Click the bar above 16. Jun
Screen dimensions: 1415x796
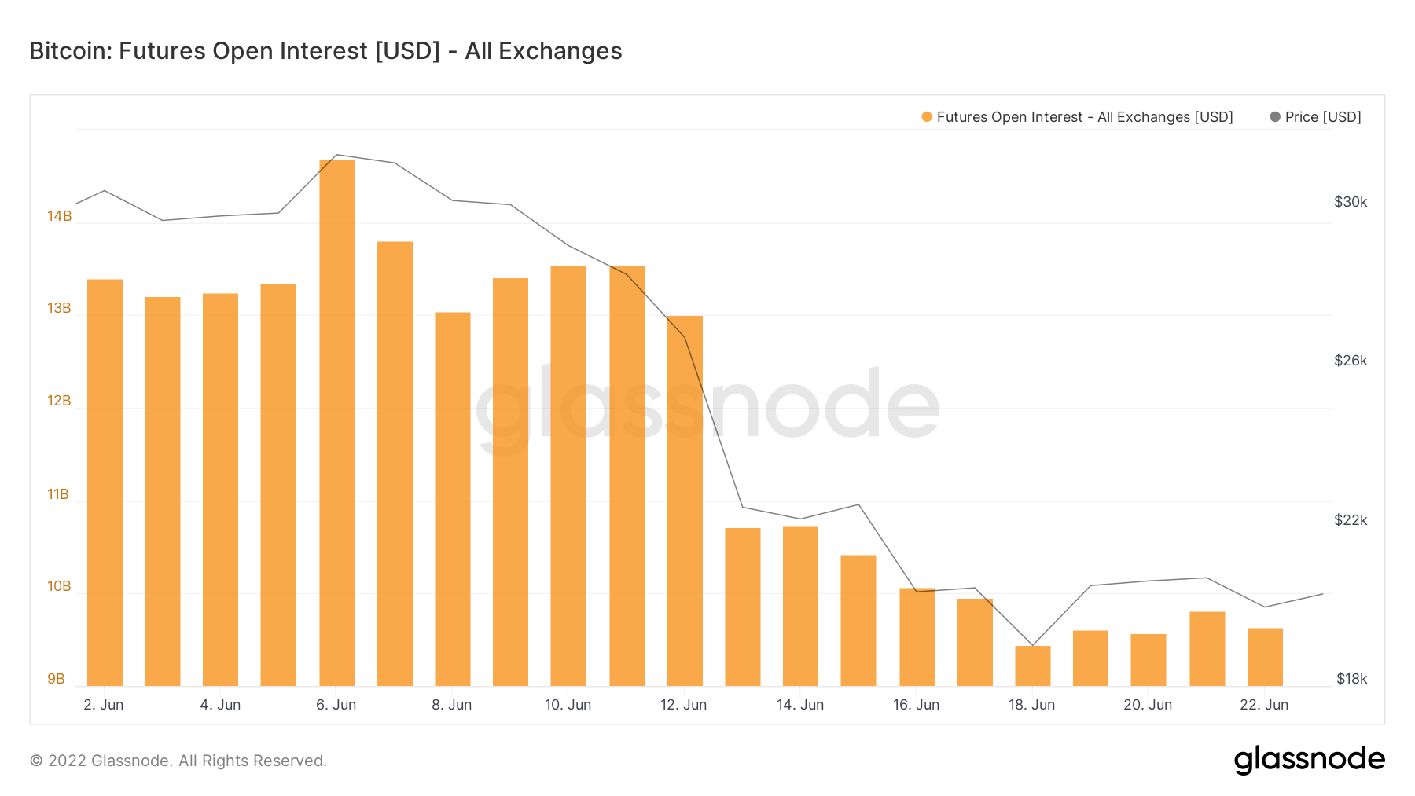point(917,636)
